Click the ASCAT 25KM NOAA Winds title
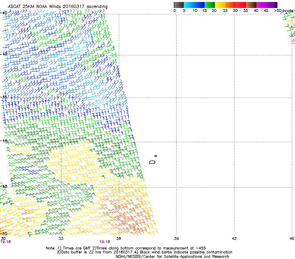The image size is (295, 259). point(57,6)
